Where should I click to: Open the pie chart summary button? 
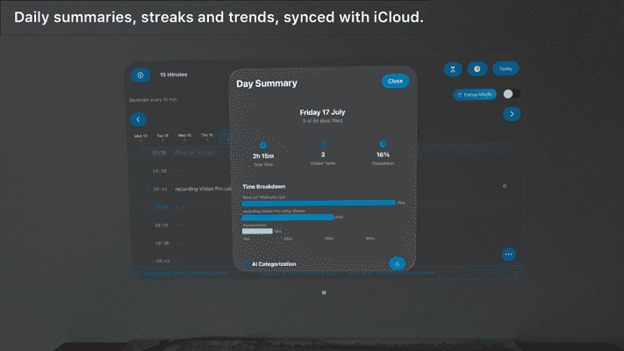point(477,68)
